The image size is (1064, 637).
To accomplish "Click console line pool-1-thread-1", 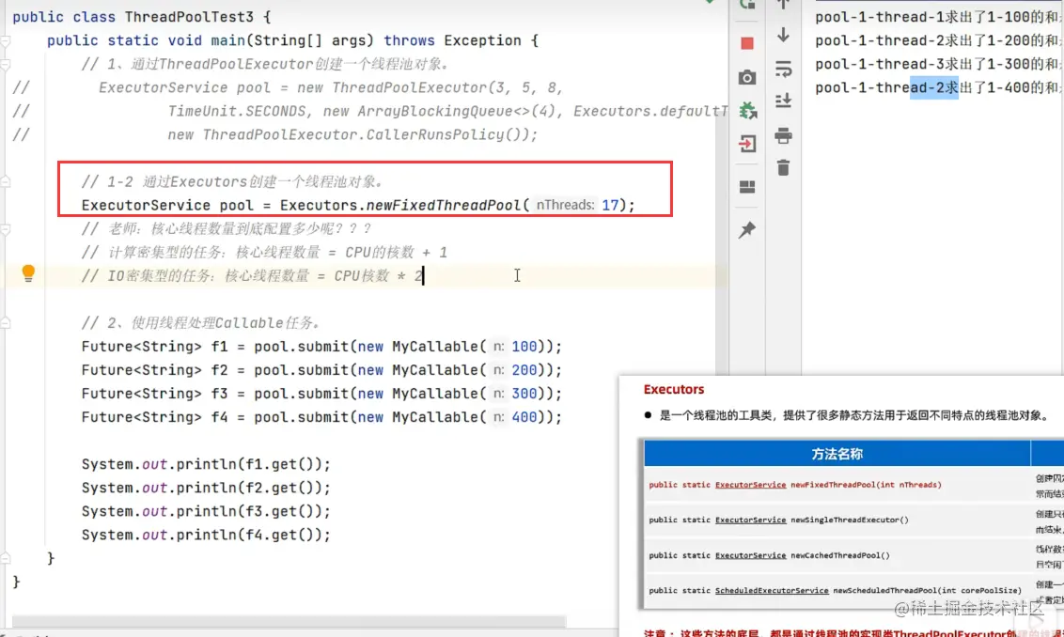I will [x=936, y=17].
